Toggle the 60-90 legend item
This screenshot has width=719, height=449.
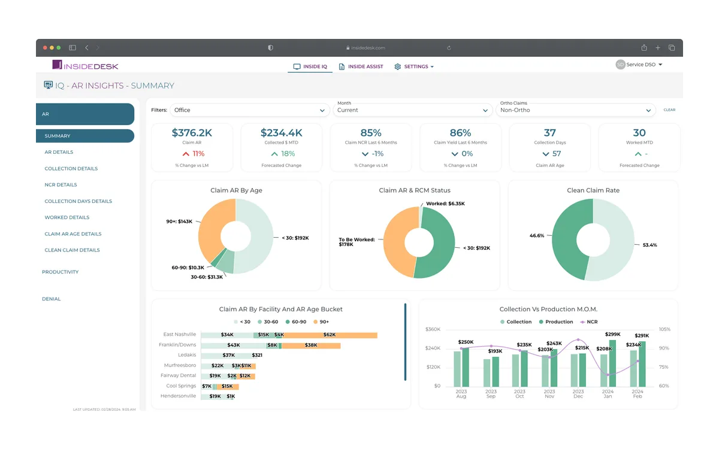pyautogui.click(x=295, y=322)
